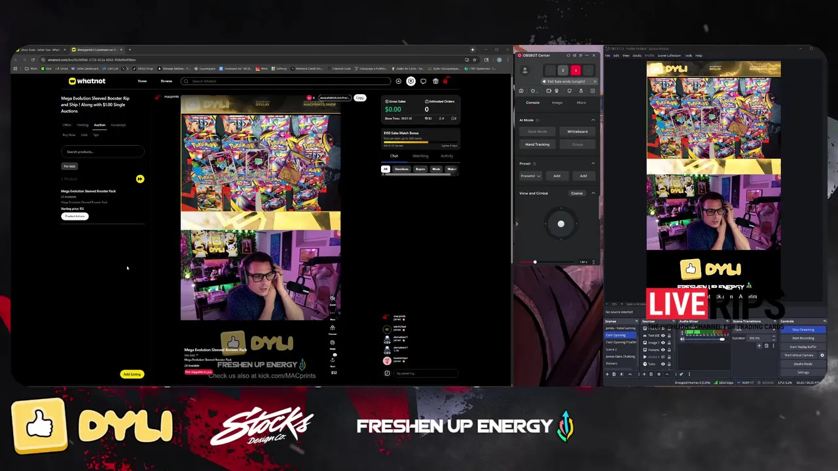Image resolution: width=838 pixels, height=471 pixels.
Task: Select OBSBOT camera slot 2
Action: click(x=563, y=71)
